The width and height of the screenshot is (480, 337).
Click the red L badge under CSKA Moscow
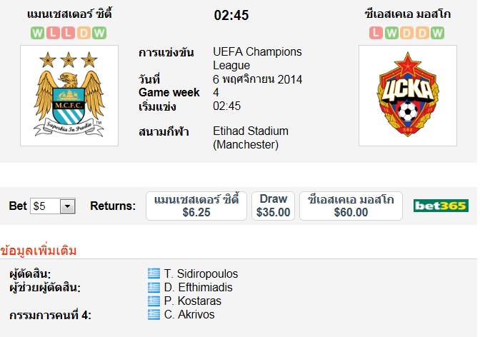[x=375, y=33]
